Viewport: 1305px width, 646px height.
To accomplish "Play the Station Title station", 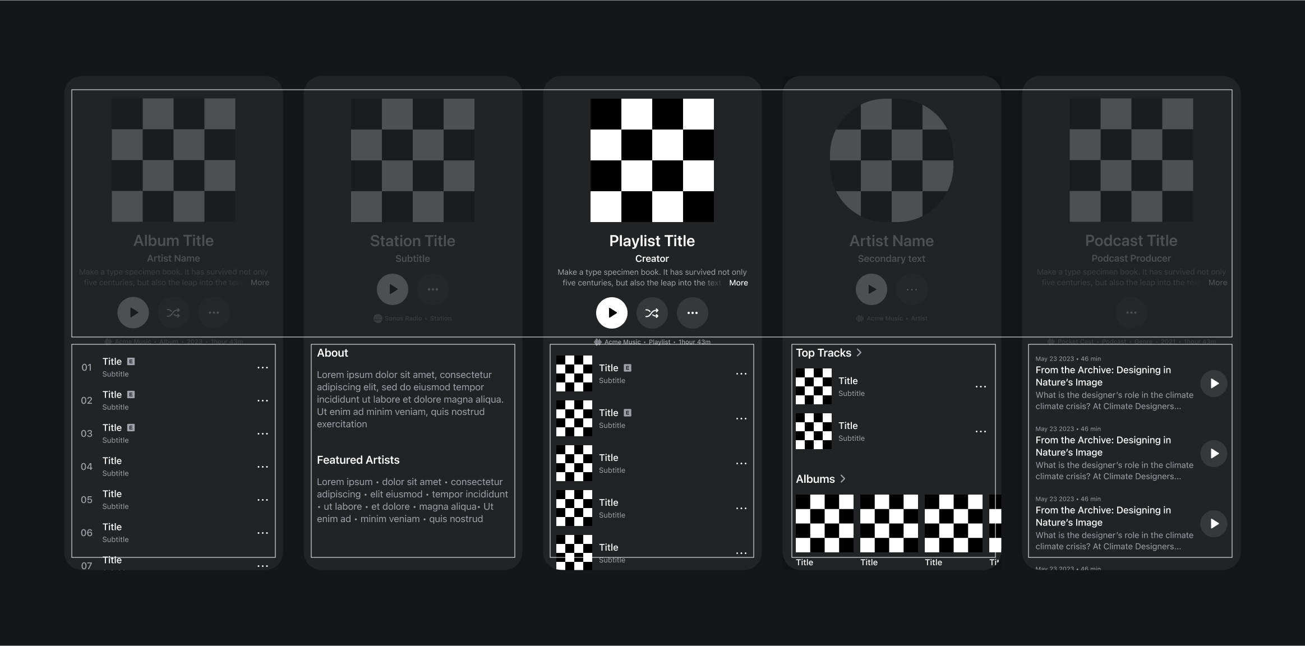I will click(393, 289).
